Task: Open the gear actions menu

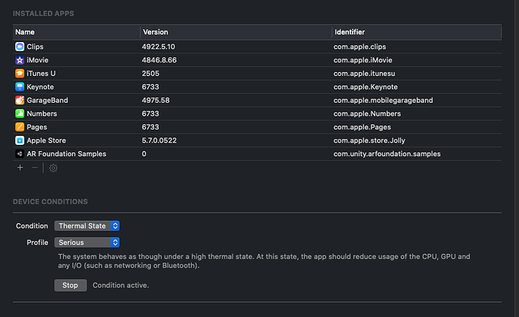Action: [x=53, y=168]
